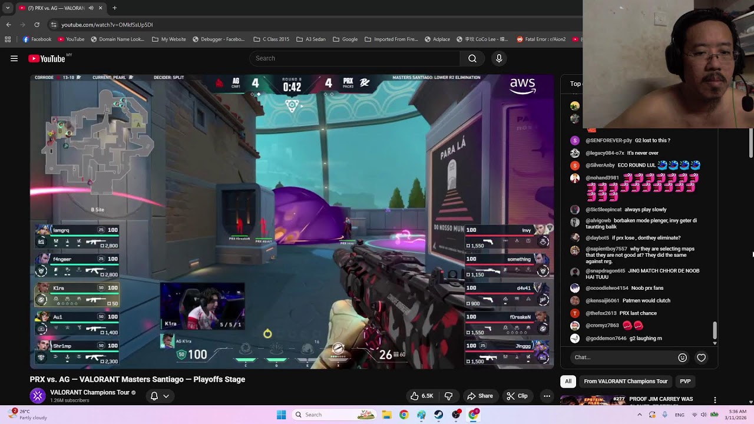Expand notification options chevron beside bell

pos(166,396)
